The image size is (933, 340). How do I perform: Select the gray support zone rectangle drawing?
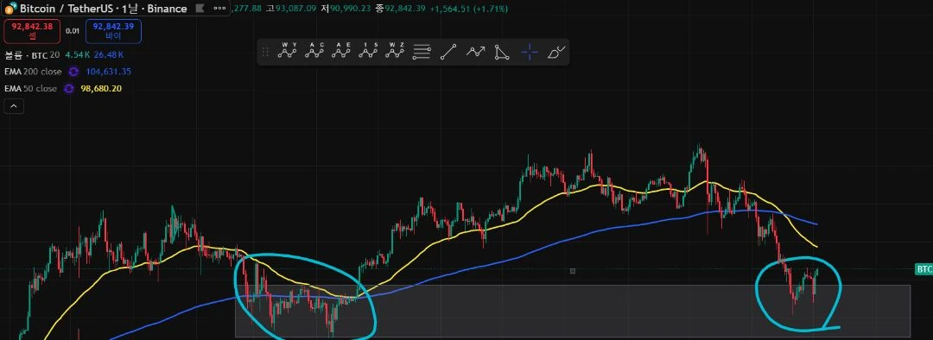coord(573,311)
